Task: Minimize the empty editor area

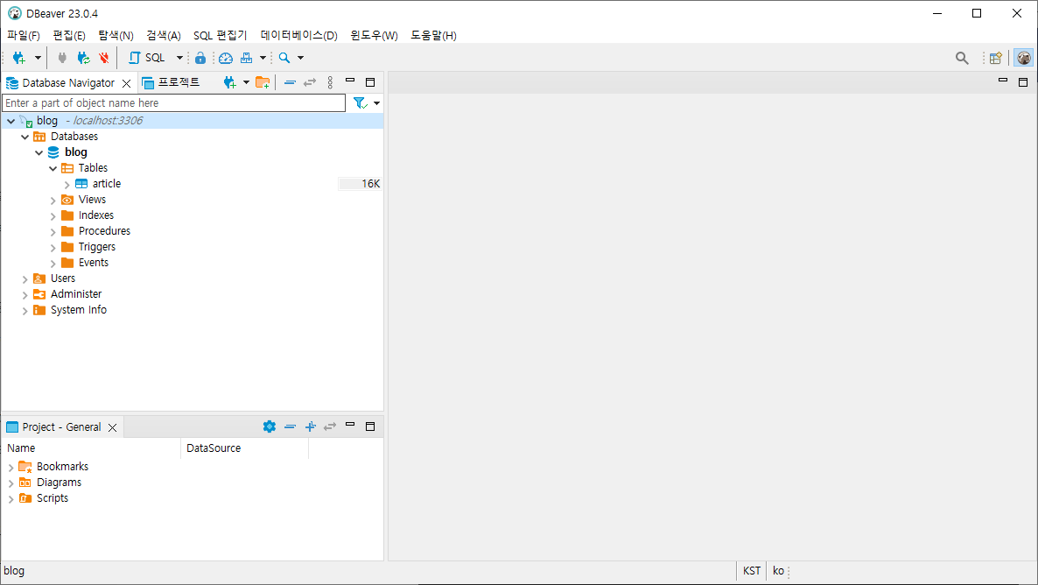Action: (x=1003, y=81)
